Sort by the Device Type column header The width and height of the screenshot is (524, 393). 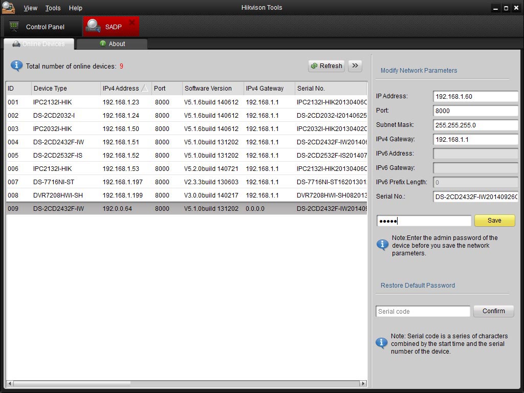66,88
